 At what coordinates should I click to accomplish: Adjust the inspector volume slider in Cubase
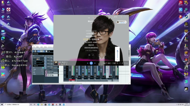point(39,62)
